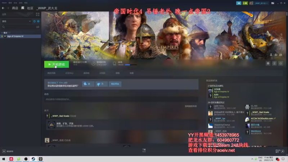Click the achievements ribbon icon

point(114,64)
